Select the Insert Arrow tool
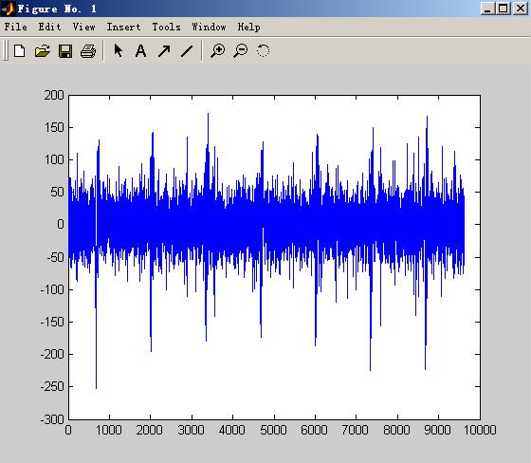The height and width of the screenshot is (463, 531). tap(164, 51)
